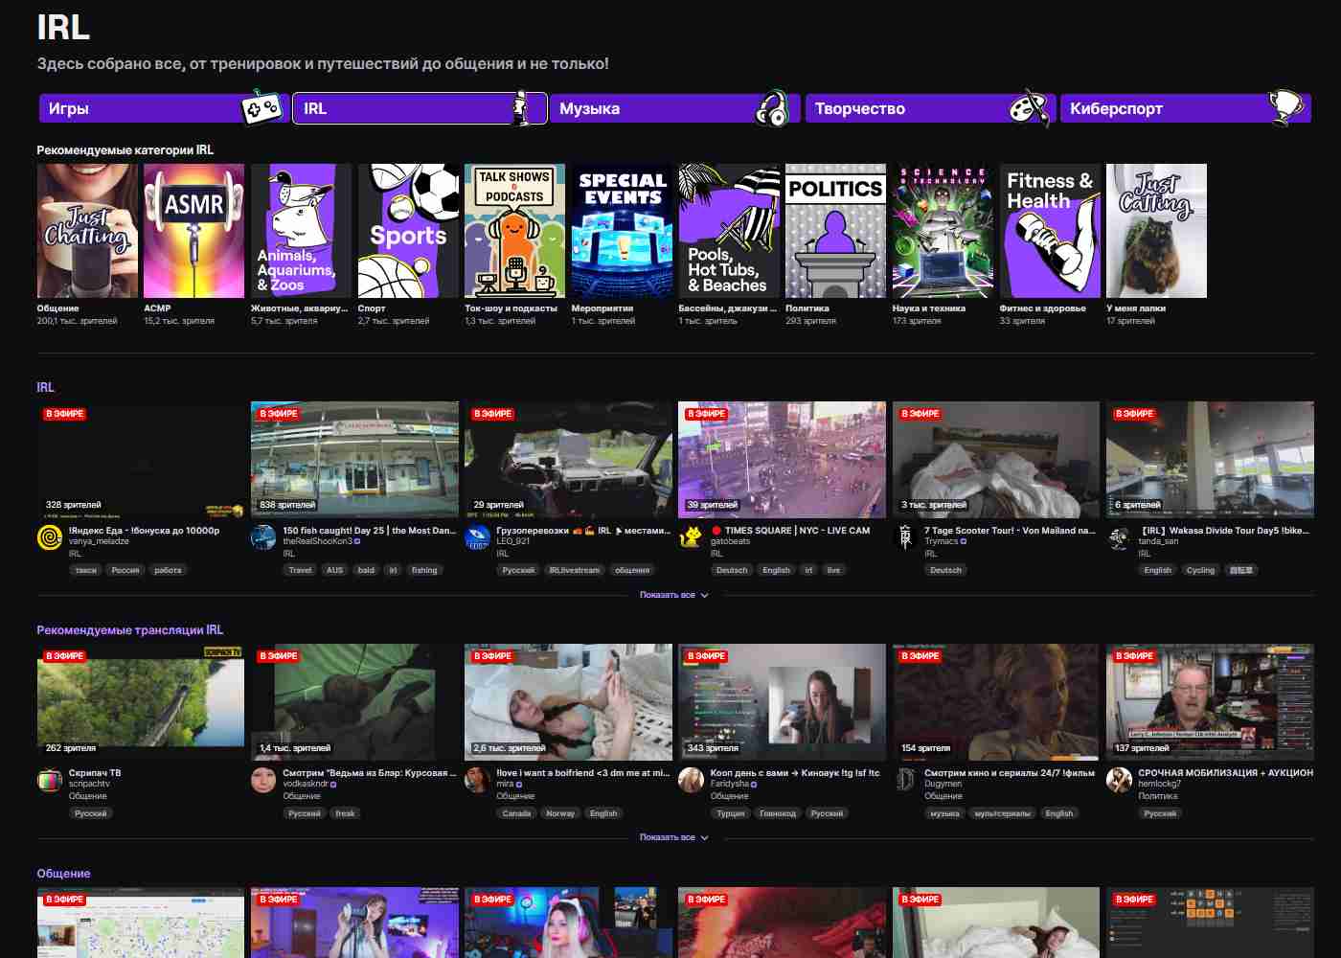Click the AUS tag
1341x958 pixels.
tap(334, 570)
